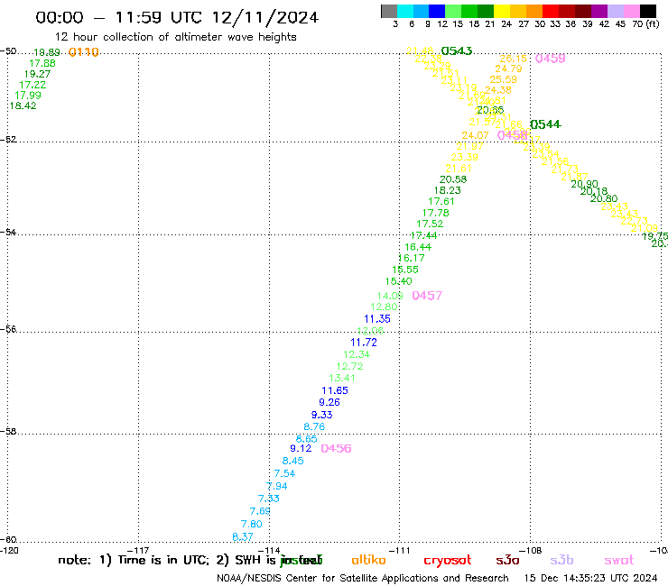This screenshot has height=586, width=668.
Task: Click the wave height value 17.22
Action: (x=32, y=85)
